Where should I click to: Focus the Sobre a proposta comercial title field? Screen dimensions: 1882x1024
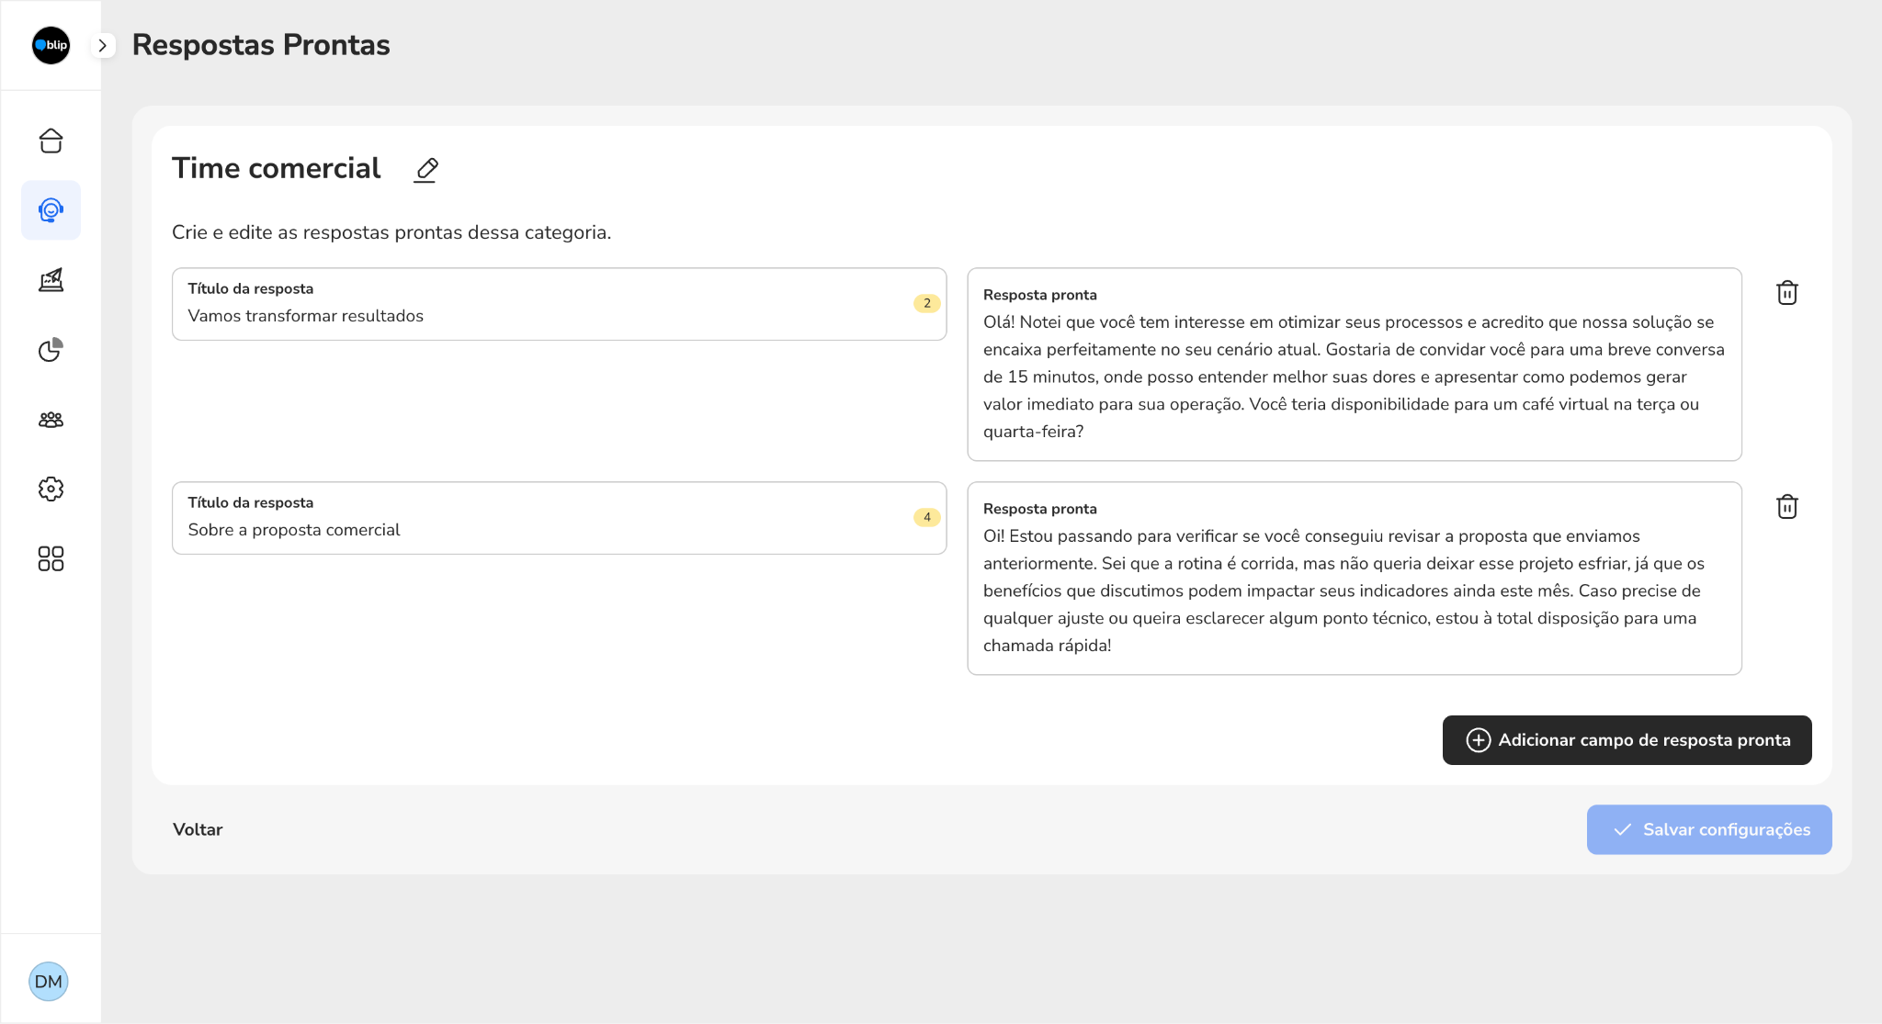tap(559, 518)
